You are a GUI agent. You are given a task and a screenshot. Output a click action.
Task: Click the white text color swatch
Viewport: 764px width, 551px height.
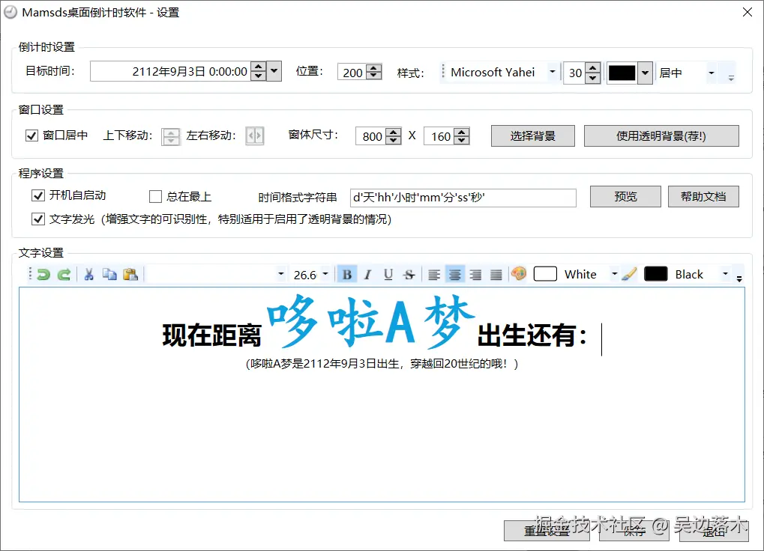pyautogui.click(x=545, y=274)
